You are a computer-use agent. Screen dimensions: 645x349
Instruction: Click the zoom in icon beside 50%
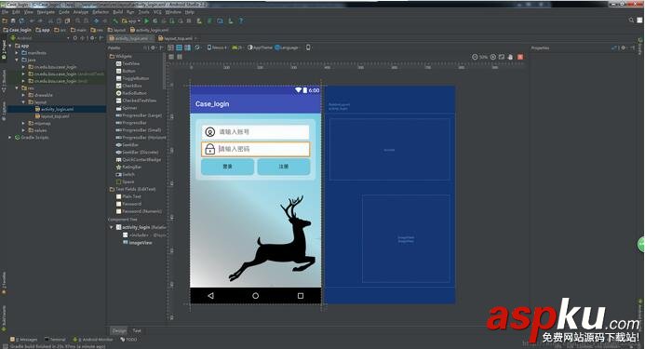pyautogui.click(x=492, y=57)
